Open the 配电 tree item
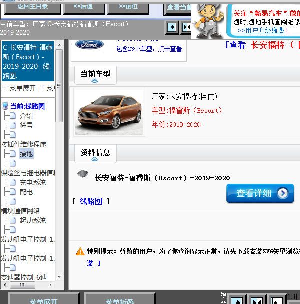The height and width of the screenshot is (304, 300). (26, 192)
